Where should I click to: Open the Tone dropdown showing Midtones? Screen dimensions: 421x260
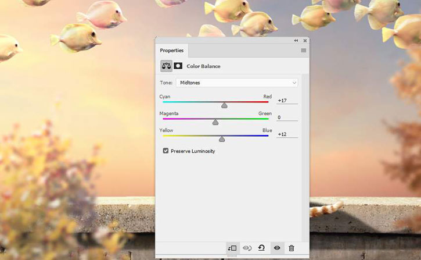pyautogui.click(x=237, y=83)
